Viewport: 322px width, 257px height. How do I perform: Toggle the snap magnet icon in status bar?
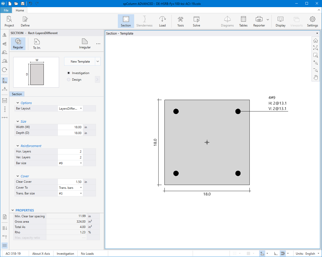[x=283, y=253]
